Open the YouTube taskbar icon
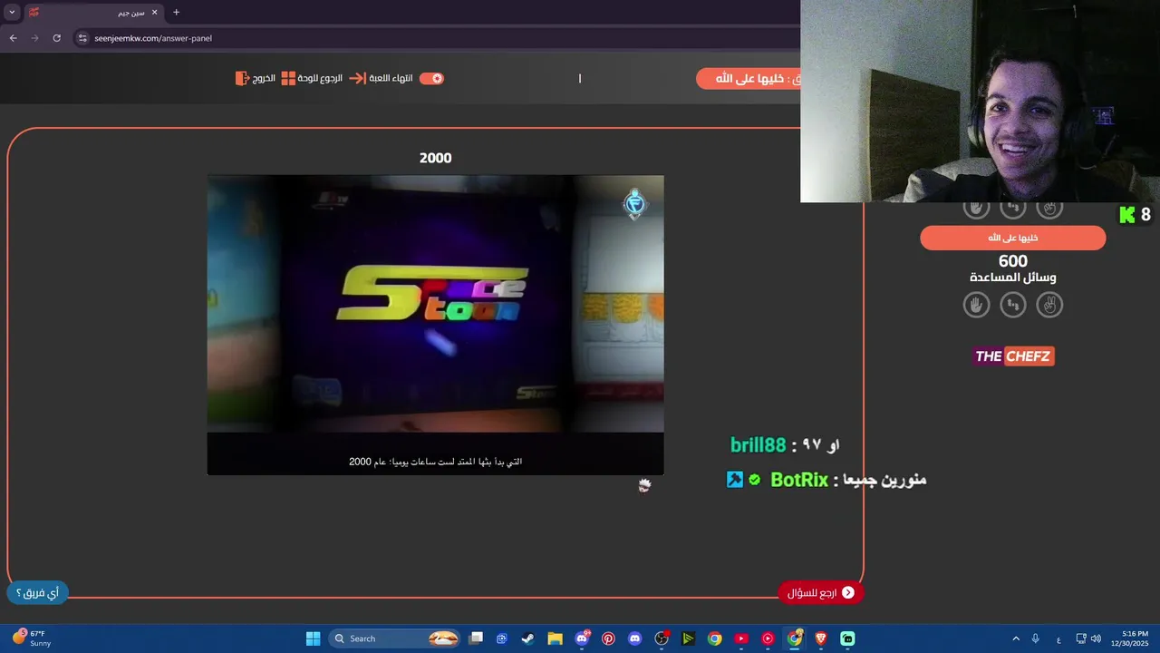This screenshot has width=1160, height=653. tap(741, 638)
